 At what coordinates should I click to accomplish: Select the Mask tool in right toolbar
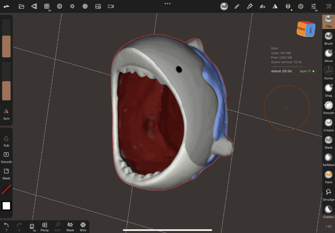click(x=329, y=142)
